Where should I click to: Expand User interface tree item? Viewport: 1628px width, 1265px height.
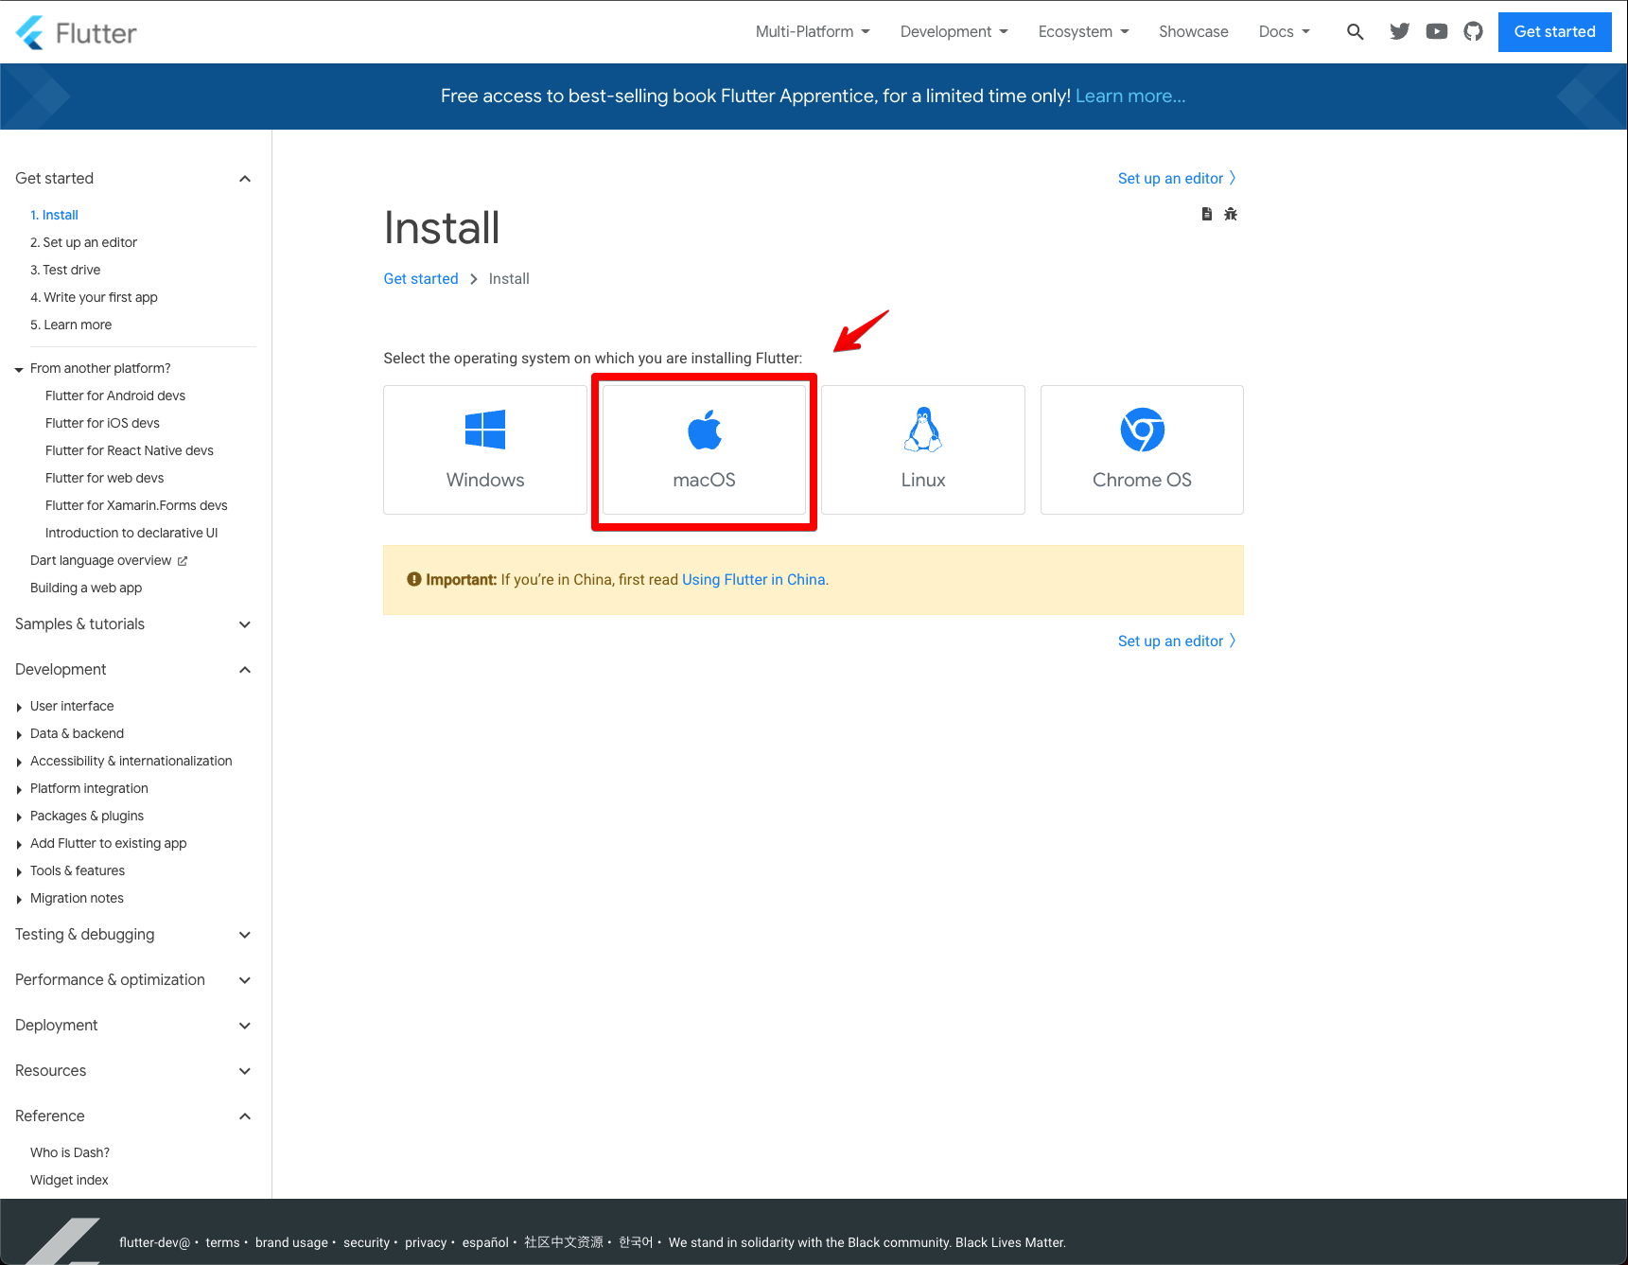(64, 706)
